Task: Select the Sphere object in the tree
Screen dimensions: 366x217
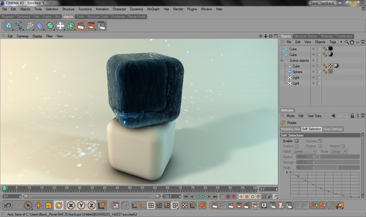Action: point(297,72)
